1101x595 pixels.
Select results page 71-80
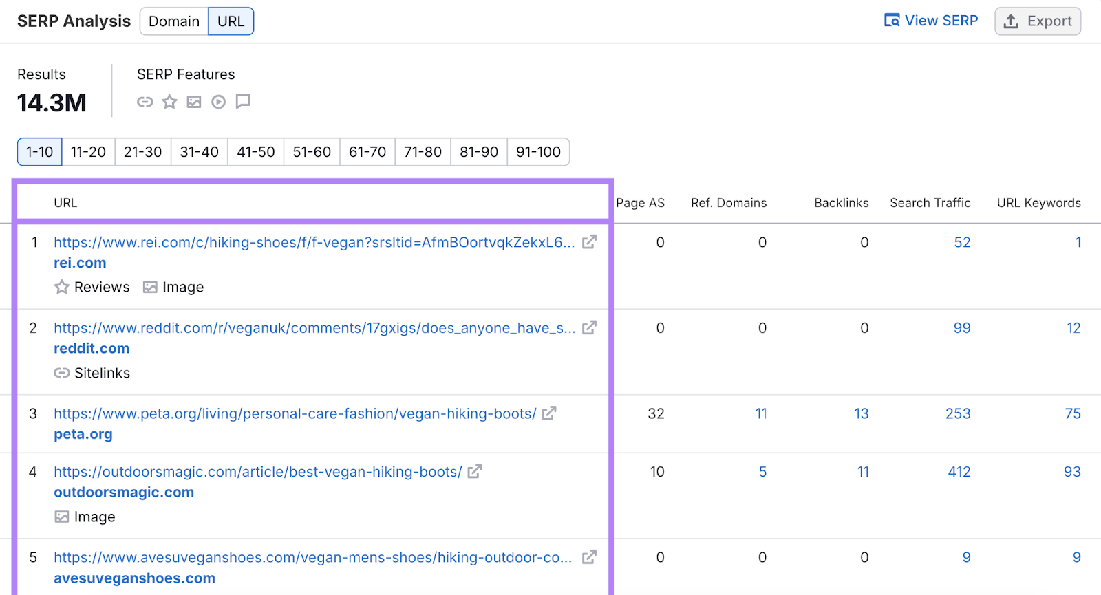[x=423, y=152]
